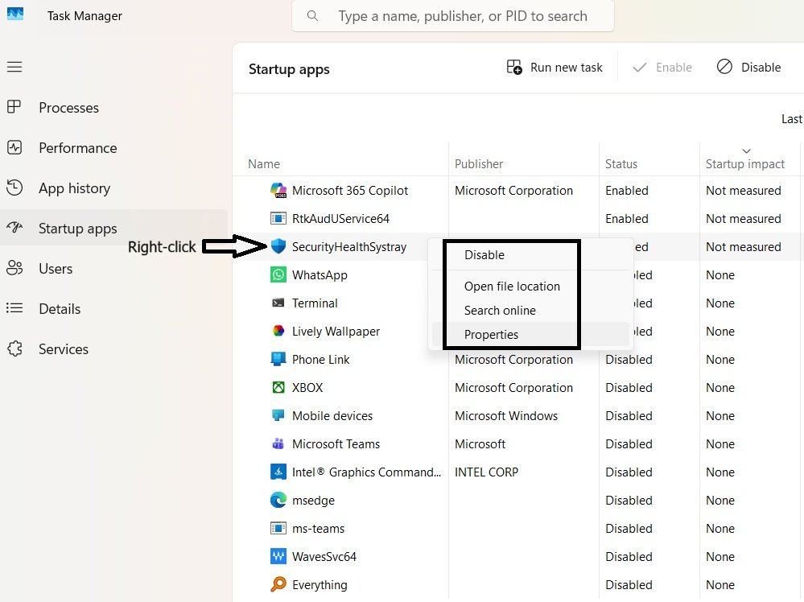Click the XBOX row name
The width and height of the screenshot is (804, 602).
[307, 388]
